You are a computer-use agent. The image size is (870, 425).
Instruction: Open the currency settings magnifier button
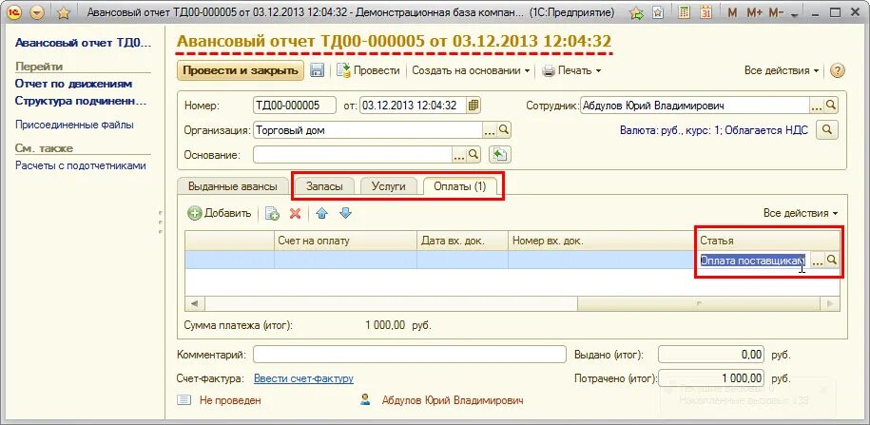826,130
